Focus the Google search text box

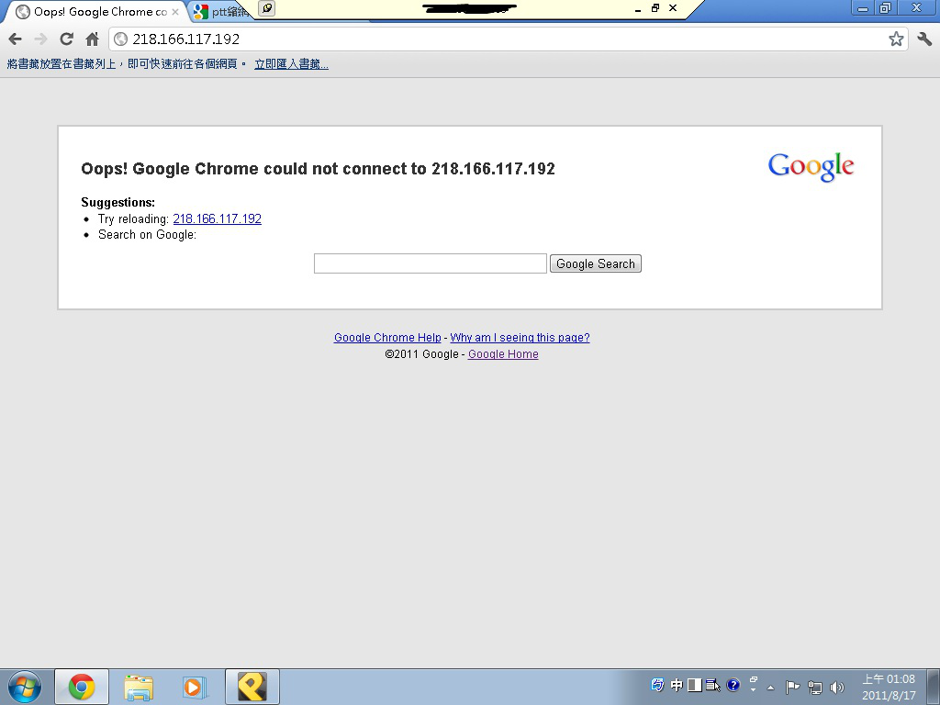[x=431, y=263]
